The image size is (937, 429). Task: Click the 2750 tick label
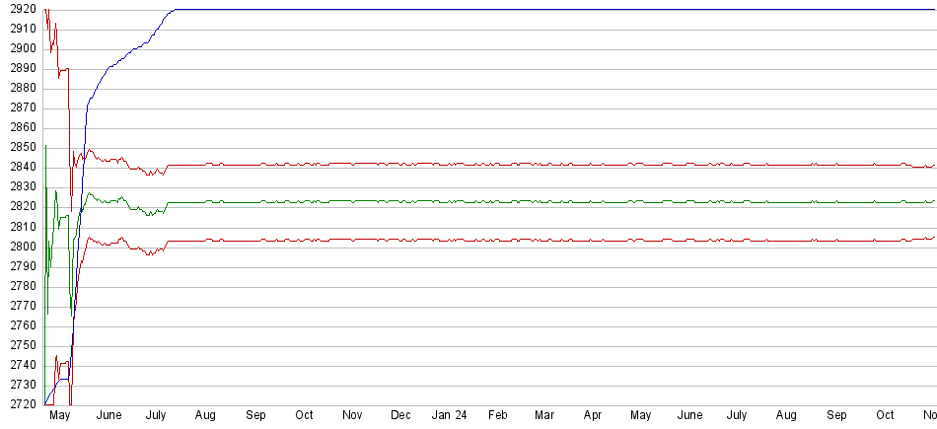tap(19, 345)
